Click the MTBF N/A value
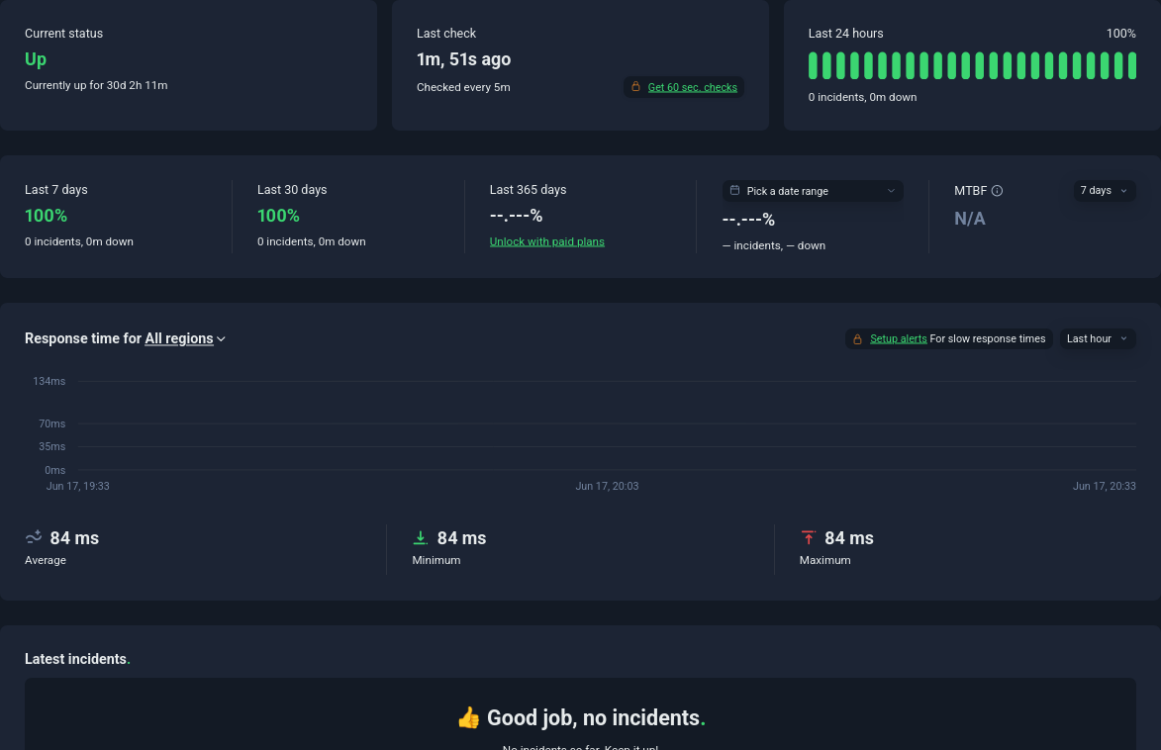Viewport: 1161px width, 750px height. [x=970, y=219]
